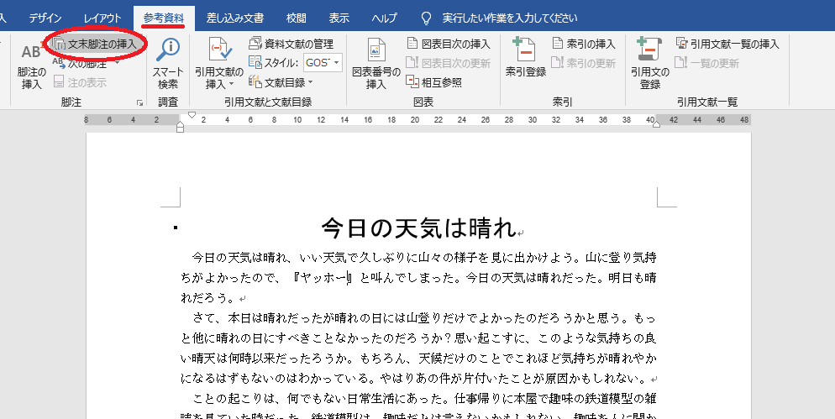Image resolution: width=835 pixels, height=419 pixels.
Task: Click the 実行したい作業を入力してください search box
Action: 510,18
